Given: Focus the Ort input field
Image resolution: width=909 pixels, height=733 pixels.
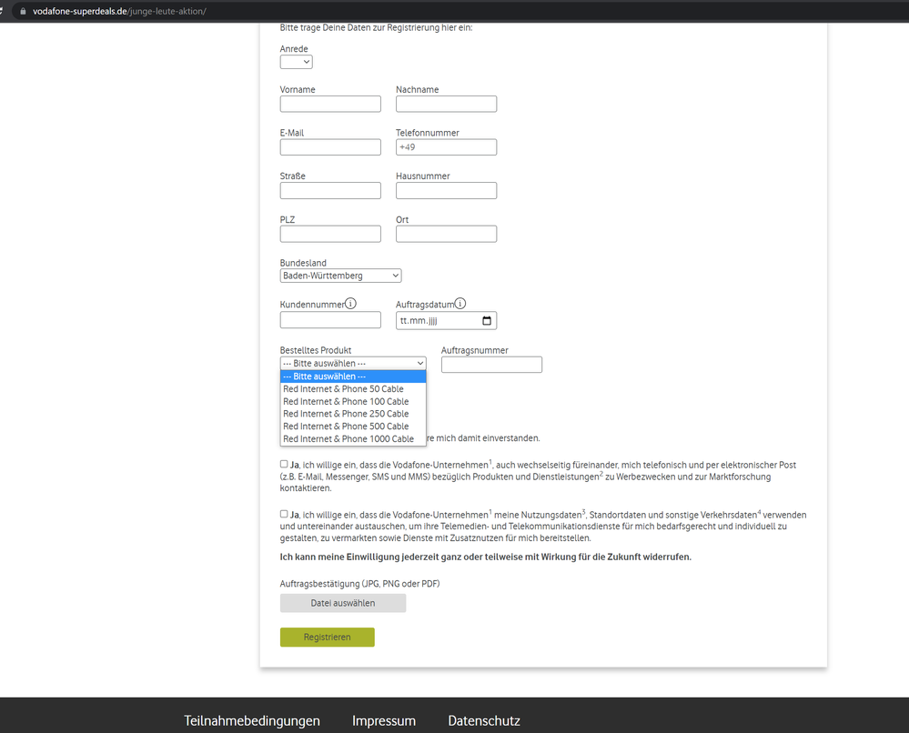Looking at the screenshot, I should coord(447,234).
